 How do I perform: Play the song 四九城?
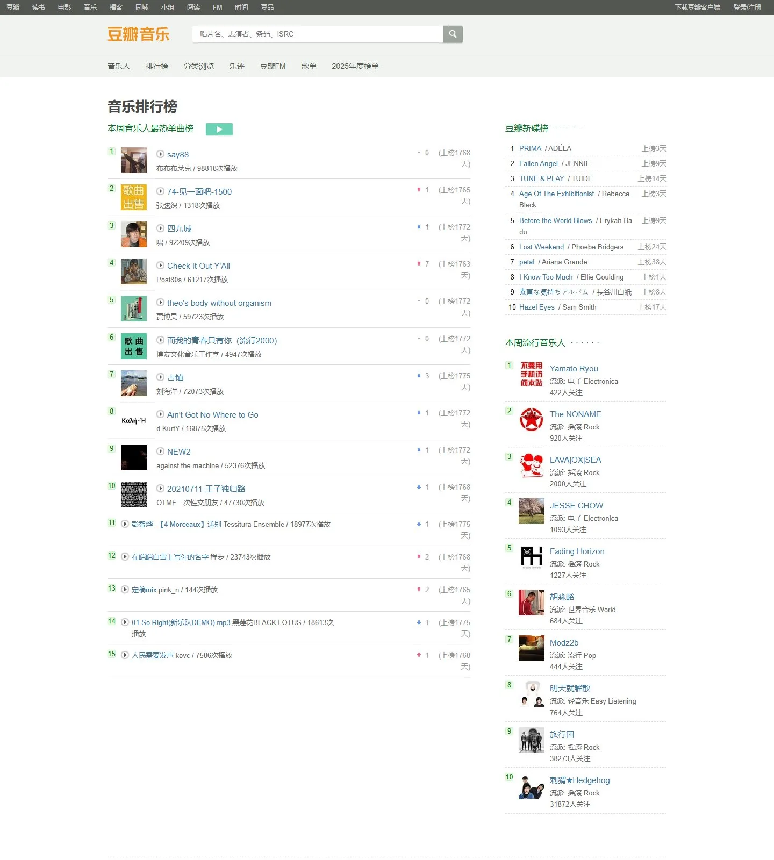click(x=160, y=228)
